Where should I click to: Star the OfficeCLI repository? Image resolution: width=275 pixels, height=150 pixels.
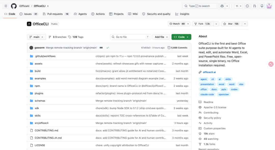[x=231, y=24]
